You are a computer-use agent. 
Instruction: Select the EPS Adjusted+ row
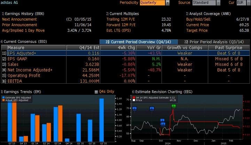click(125, 53)
